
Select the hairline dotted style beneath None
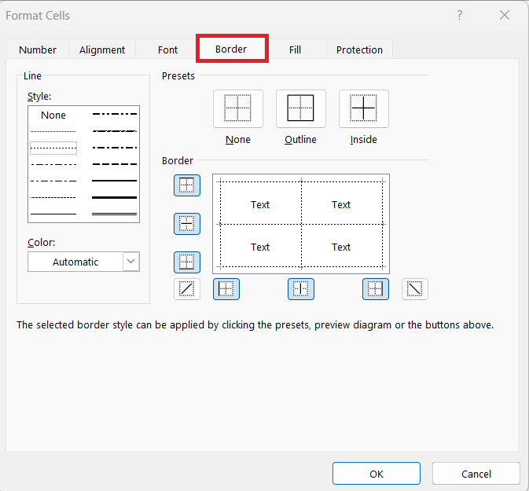53,131
